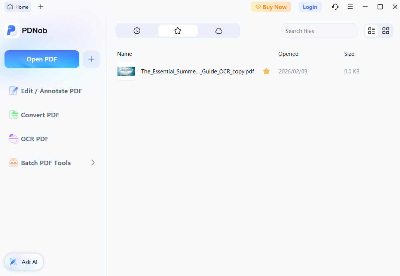
Task: Switch to grid view
Action: [386, 31]
